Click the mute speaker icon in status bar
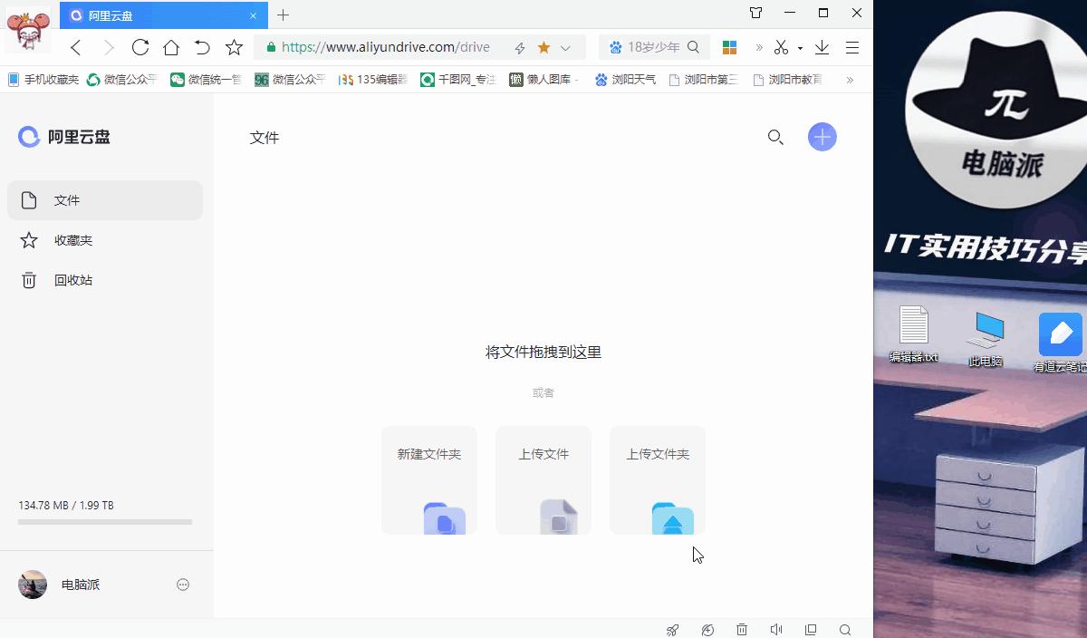 tap(776, 629)
